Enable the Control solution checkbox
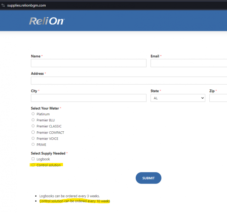This screenshot has height=213, width=227. click(33, 165)
